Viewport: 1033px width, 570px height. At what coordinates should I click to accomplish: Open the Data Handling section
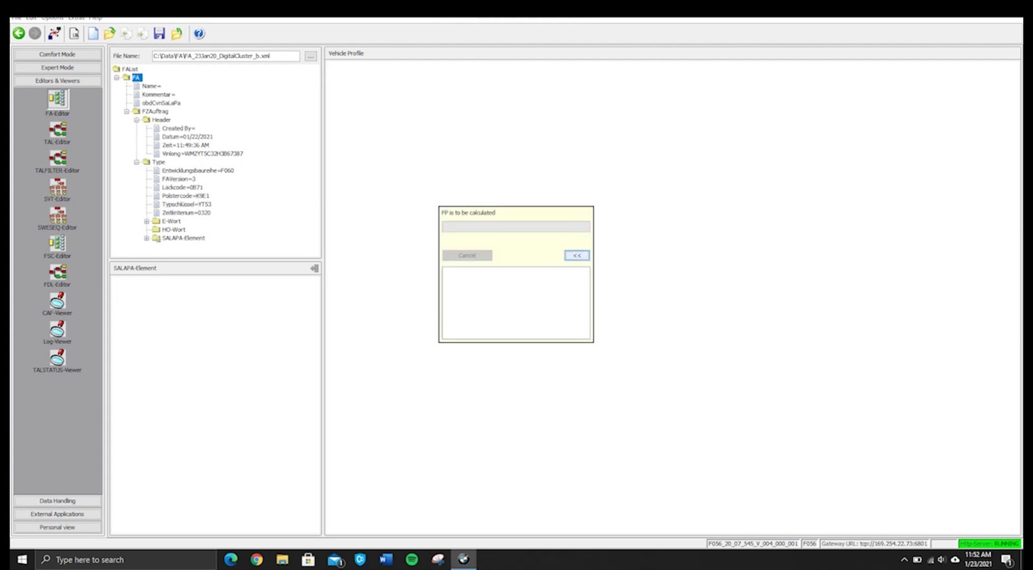(x=57, y=501)
